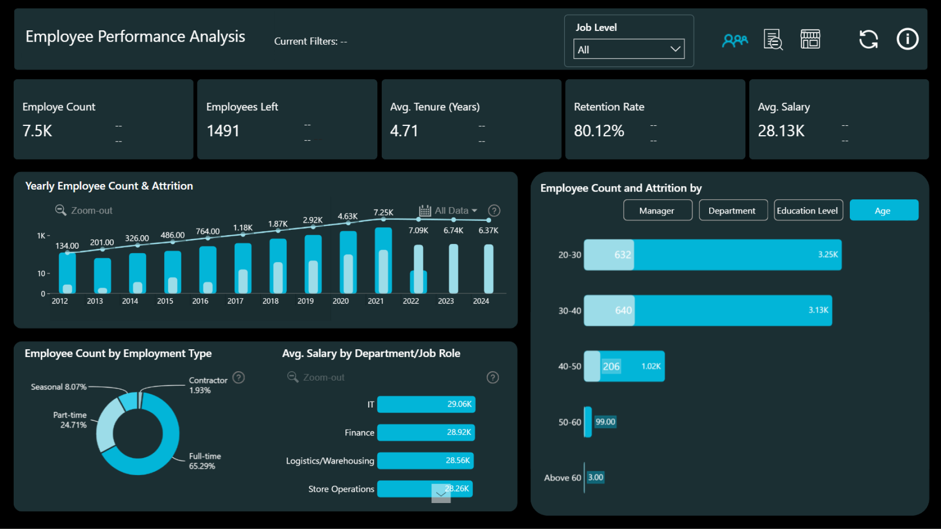Click the refresh arrows reset icon
941x529 pixels.
click(x=868, y=39)
